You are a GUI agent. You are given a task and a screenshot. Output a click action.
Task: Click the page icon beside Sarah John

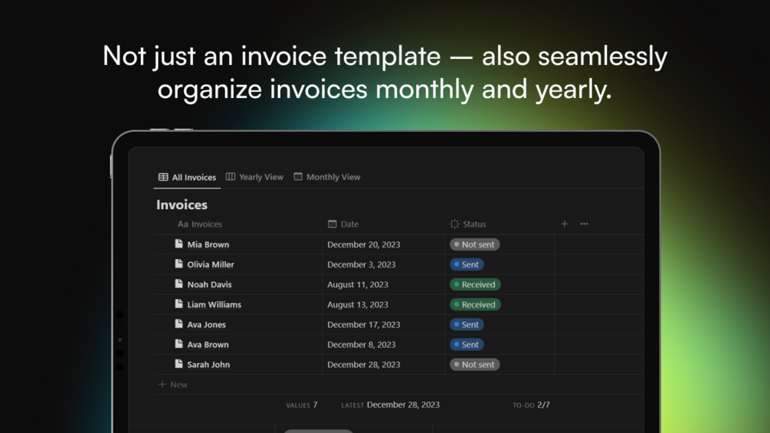pyautogui.click(x=179, y=364)
